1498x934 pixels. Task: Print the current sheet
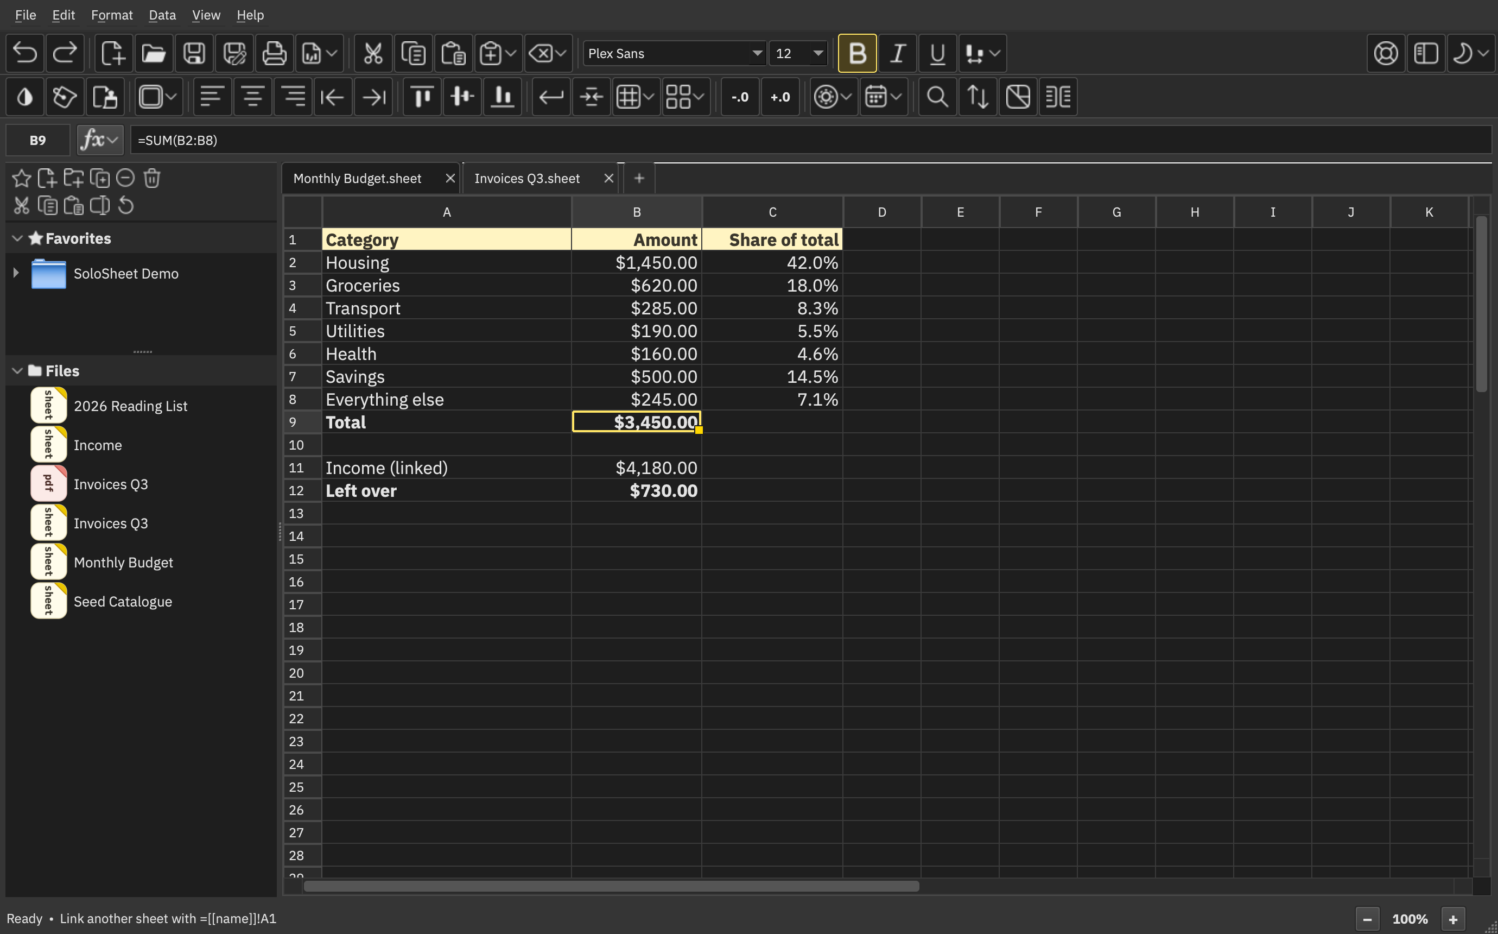point(274,53)
